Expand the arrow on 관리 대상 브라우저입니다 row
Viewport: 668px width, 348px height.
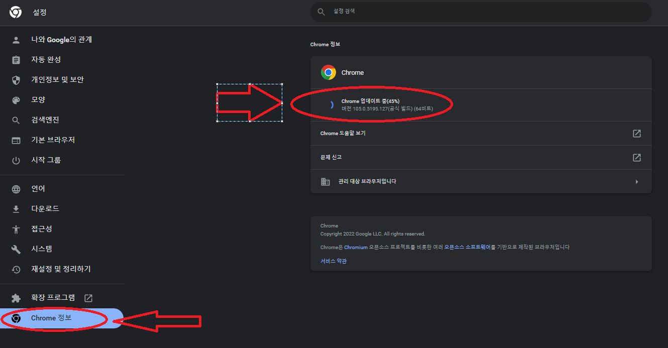(637, 182)
